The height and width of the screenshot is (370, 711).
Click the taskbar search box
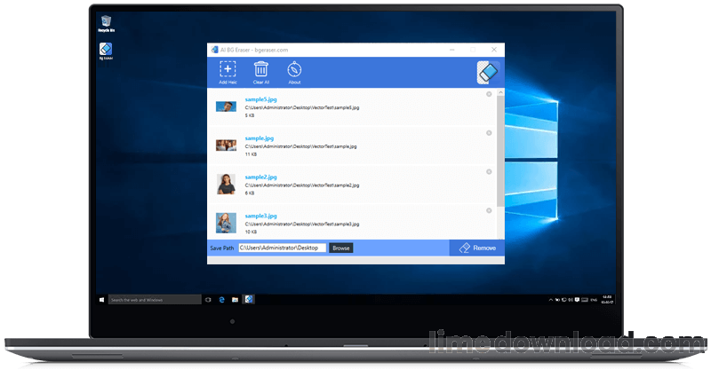click(151, 300)
